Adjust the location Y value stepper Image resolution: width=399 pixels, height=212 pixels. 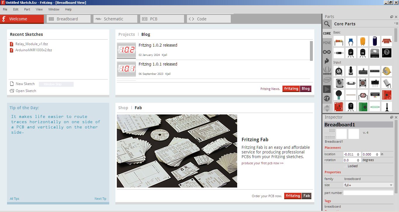(x=377, y=154)
